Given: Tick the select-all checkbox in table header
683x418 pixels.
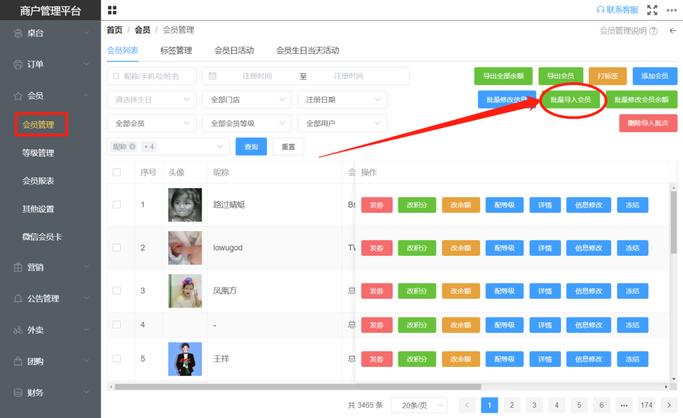Looking at the screenshot, I should [x=117, y=172].
